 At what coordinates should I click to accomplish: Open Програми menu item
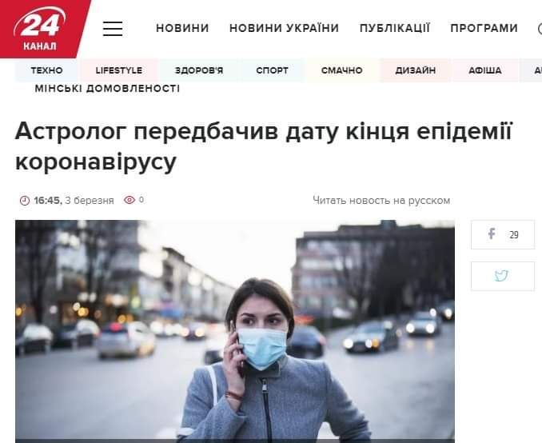tap(484, 28)
